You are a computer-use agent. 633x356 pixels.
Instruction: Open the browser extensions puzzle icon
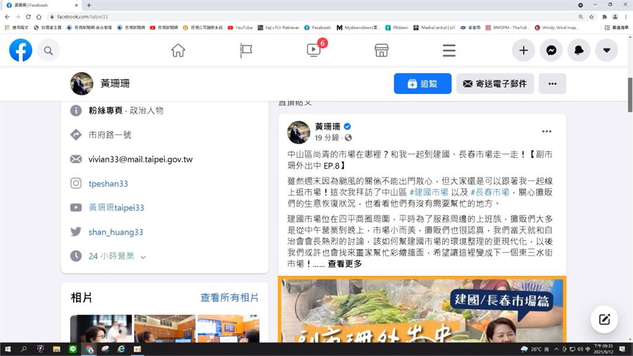(605, 17)
